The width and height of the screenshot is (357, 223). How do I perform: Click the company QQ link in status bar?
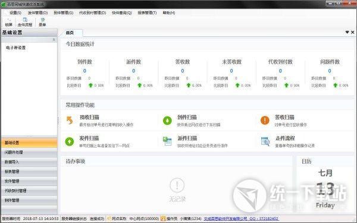[x=241, y=219]
